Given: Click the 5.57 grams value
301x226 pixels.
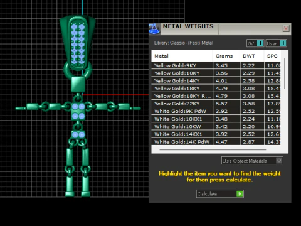Looking at the screenshot, I should pos(221,104).
